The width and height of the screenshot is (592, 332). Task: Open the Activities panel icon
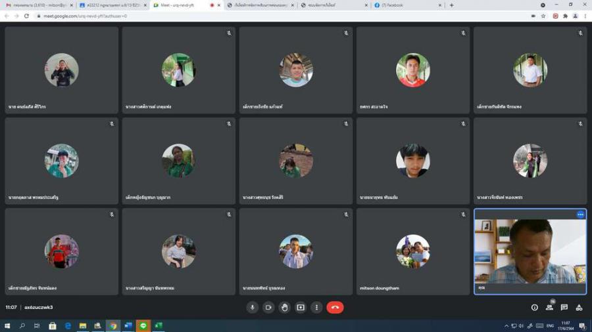tap(579, 307)
